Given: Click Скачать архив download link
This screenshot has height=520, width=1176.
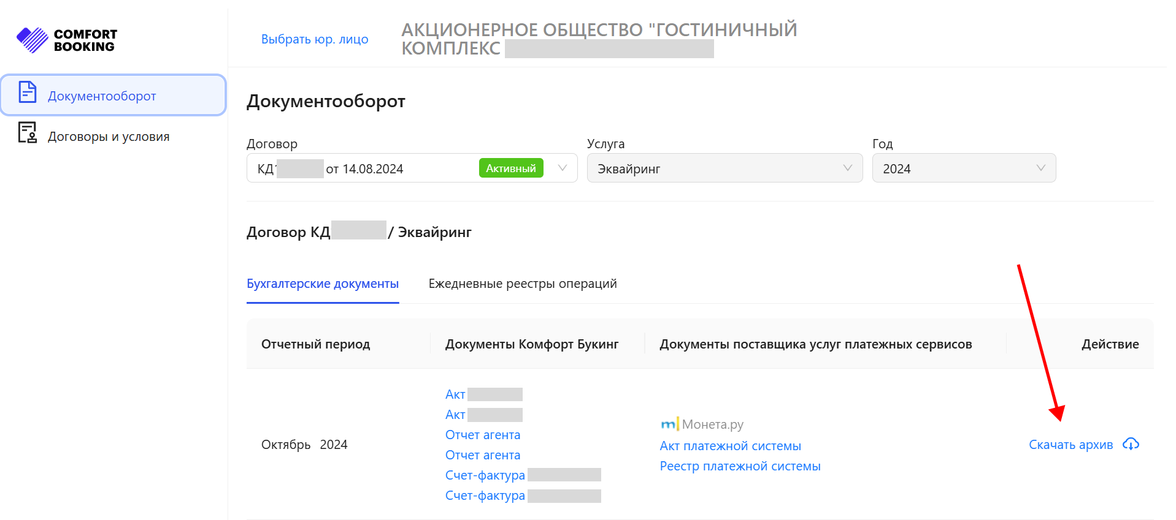Looking at the screenshot, I should 1071,445.
